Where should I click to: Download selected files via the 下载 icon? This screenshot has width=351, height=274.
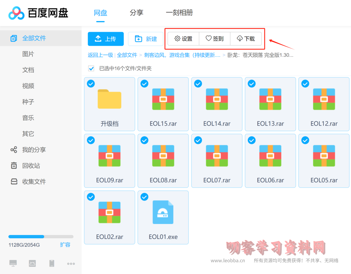(x=246, y=39)
